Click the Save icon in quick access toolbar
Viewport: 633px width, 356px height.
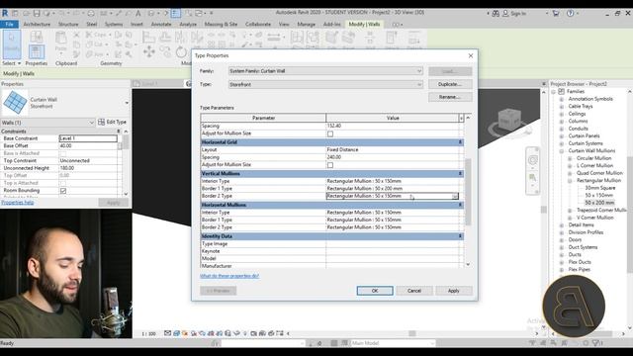(37, 13)
